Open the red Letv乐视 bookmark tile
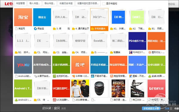 point(157,88)
